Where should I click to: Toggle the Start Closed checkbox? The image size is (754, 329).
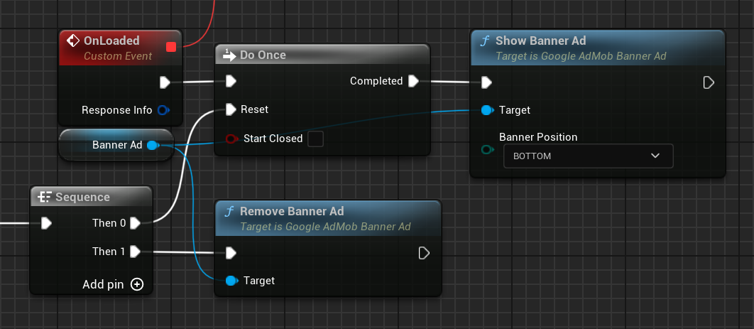[x=315, y=139]
